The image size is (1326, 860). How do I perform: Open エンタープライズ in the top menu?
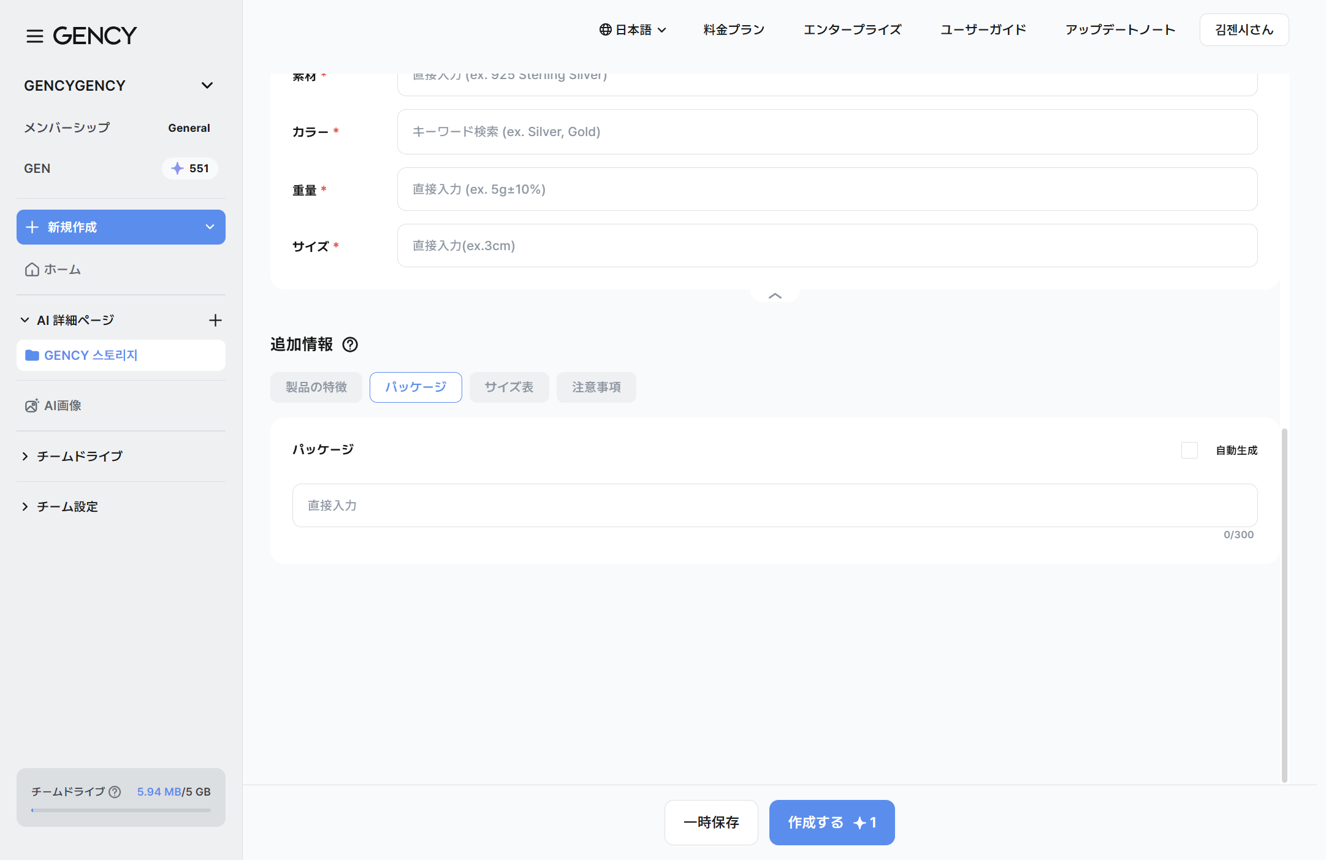(x=852, y=29)
